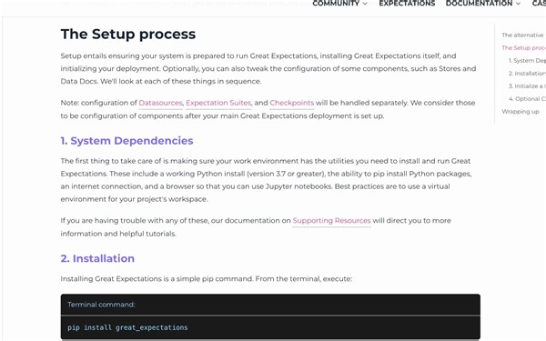The height and width of the screenshot is (341, 546).
Task: Jump to '2. Installation' heading
Action: tap(97, 258)
